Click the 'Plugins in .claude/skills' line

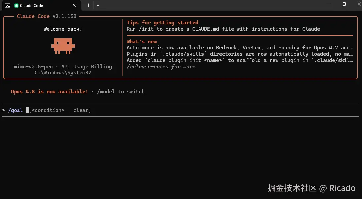(x=240, y=54)
